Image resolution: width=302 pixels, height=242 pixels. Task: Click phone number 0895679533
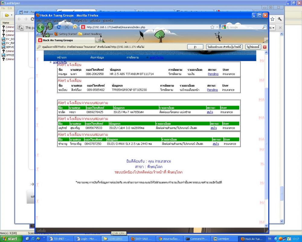click(x=94, y=128)
